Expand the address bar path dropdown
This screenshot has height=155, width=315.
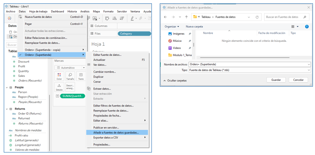click(x=249, y=17)
